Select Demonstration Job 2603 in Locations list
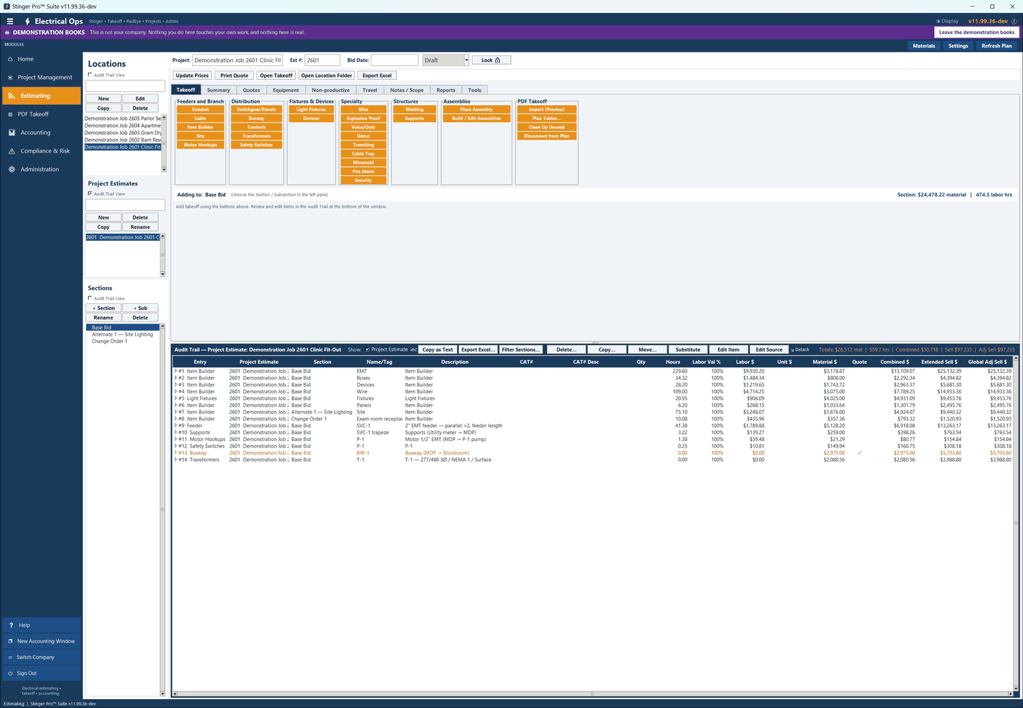Screen dimensions: 1023x708 pyautogui.click(x=123, y=133)
